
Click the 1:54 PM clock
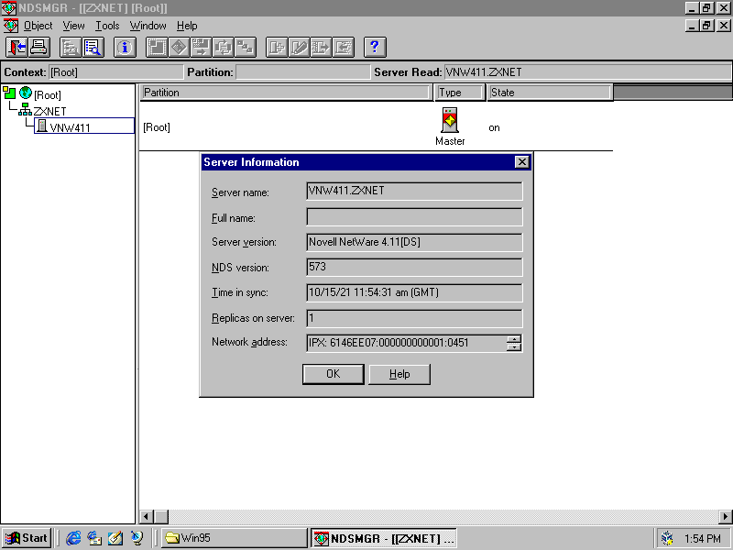point(703,539)
